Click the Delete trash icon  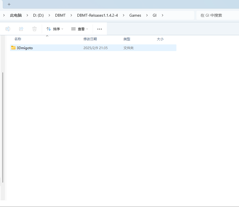pyautogui.click(x=35, y=29)
